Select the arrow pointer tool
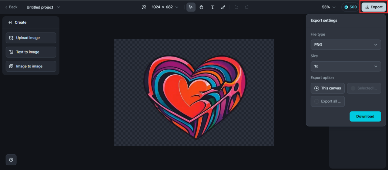The image size is (388, 170). pyautogui.click(x=191, y=7)
